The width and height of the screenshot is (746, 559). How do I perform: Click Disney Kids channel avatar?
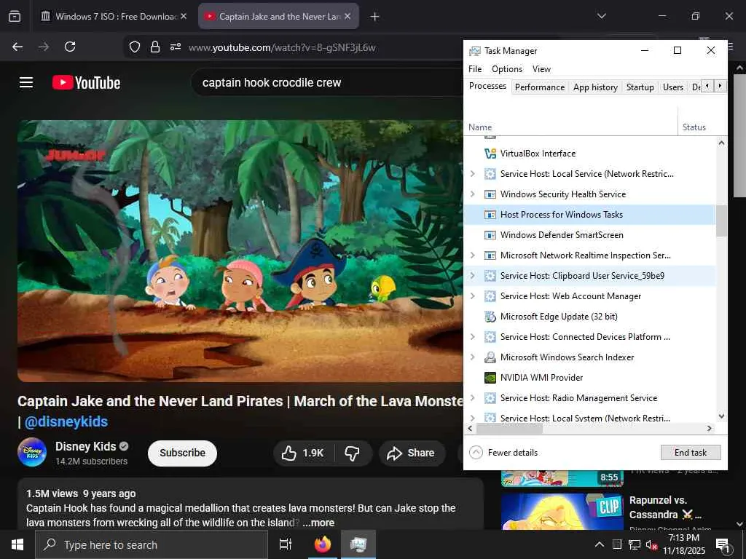(x=32, y=452)
